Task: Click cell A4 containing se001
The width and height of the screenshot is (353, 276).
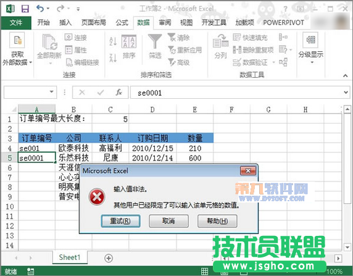Action: (x=36, y=148)
